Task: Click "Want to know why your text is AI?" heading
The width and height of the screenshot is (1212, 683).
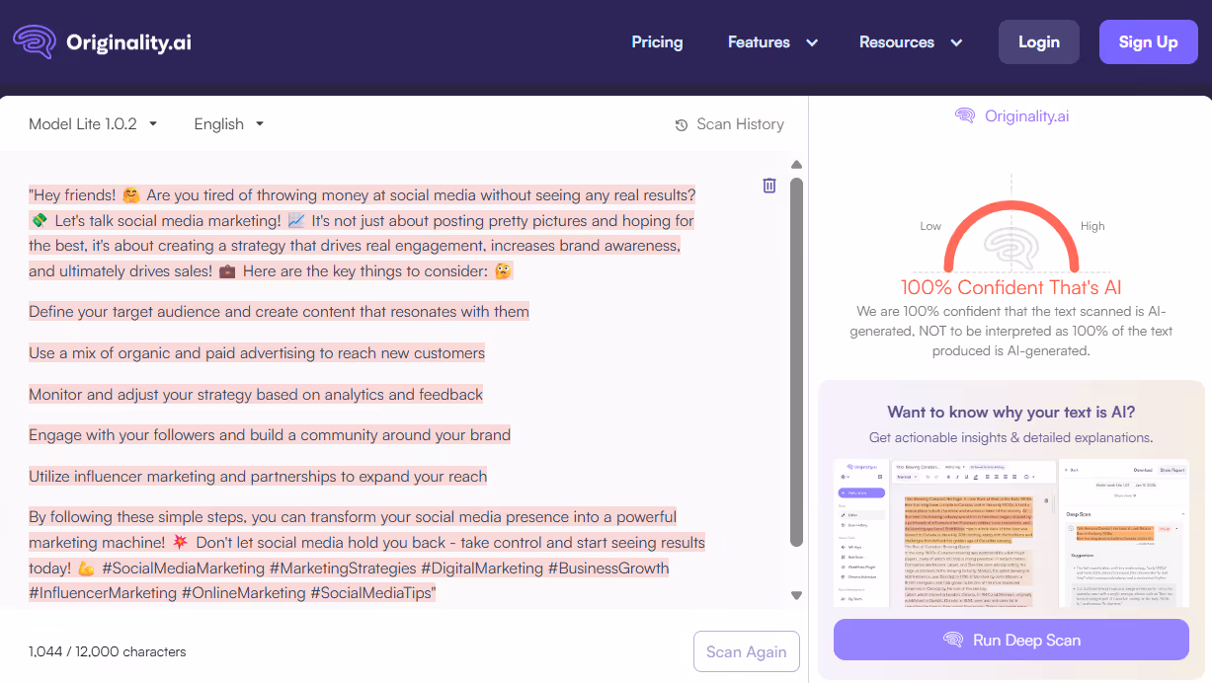Action: coord(1011,413)
